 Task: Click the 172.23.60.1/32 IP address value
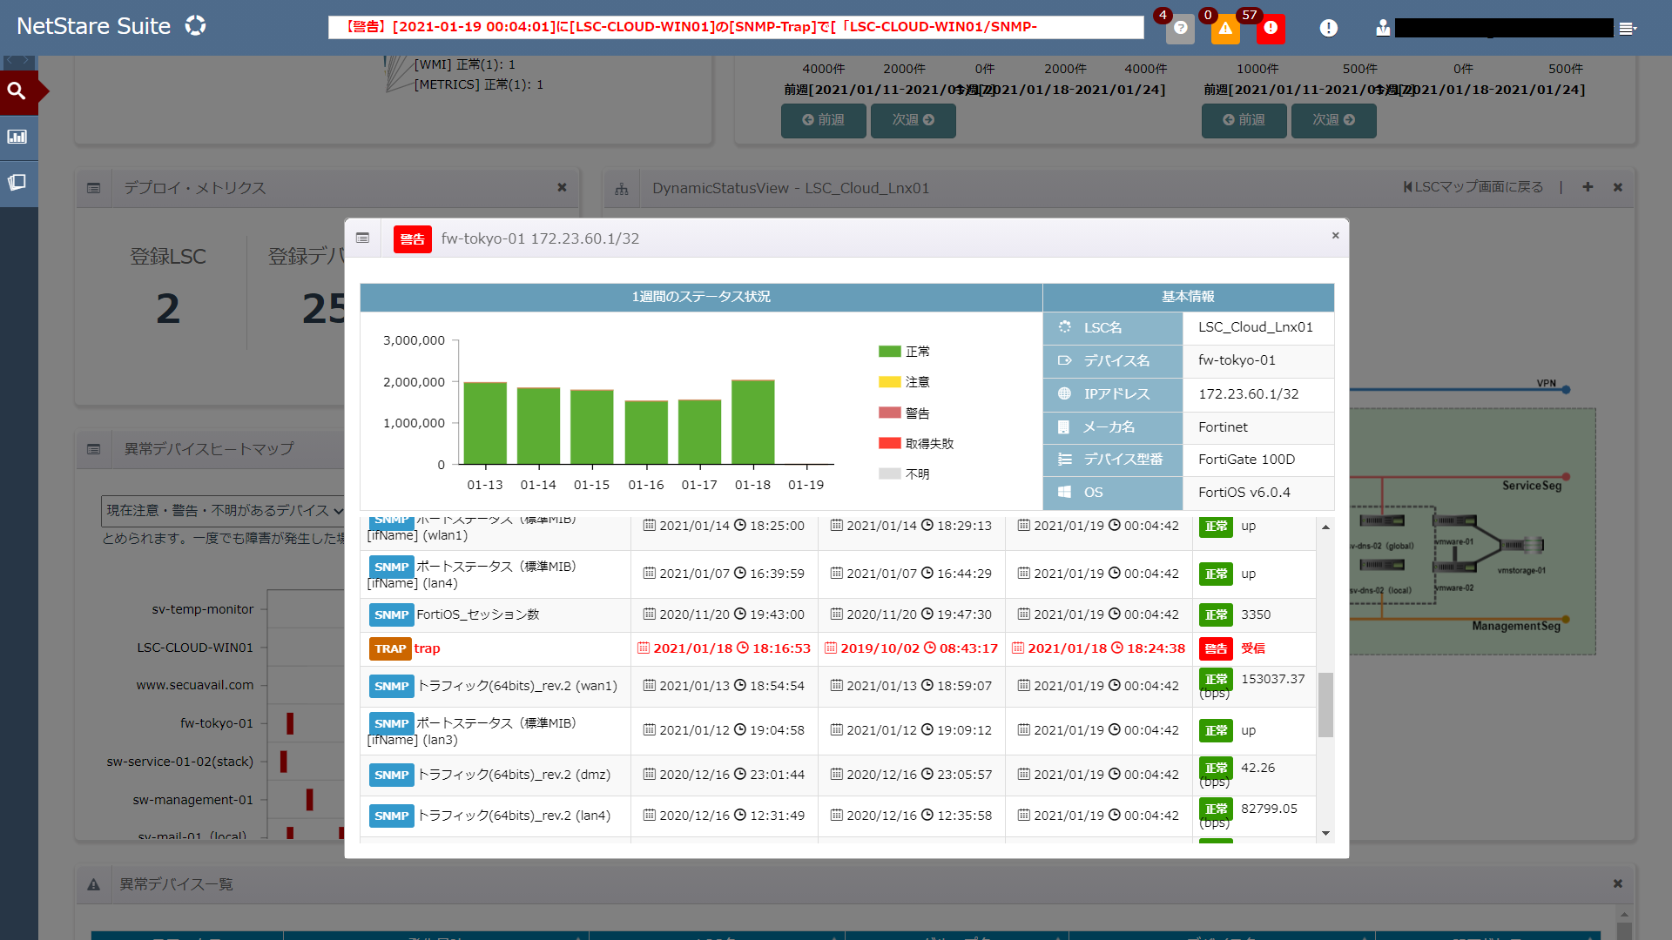tap(1248, 394)
